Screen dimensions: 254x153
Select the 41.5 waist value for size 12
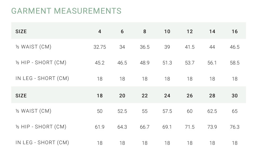point(190,47)
